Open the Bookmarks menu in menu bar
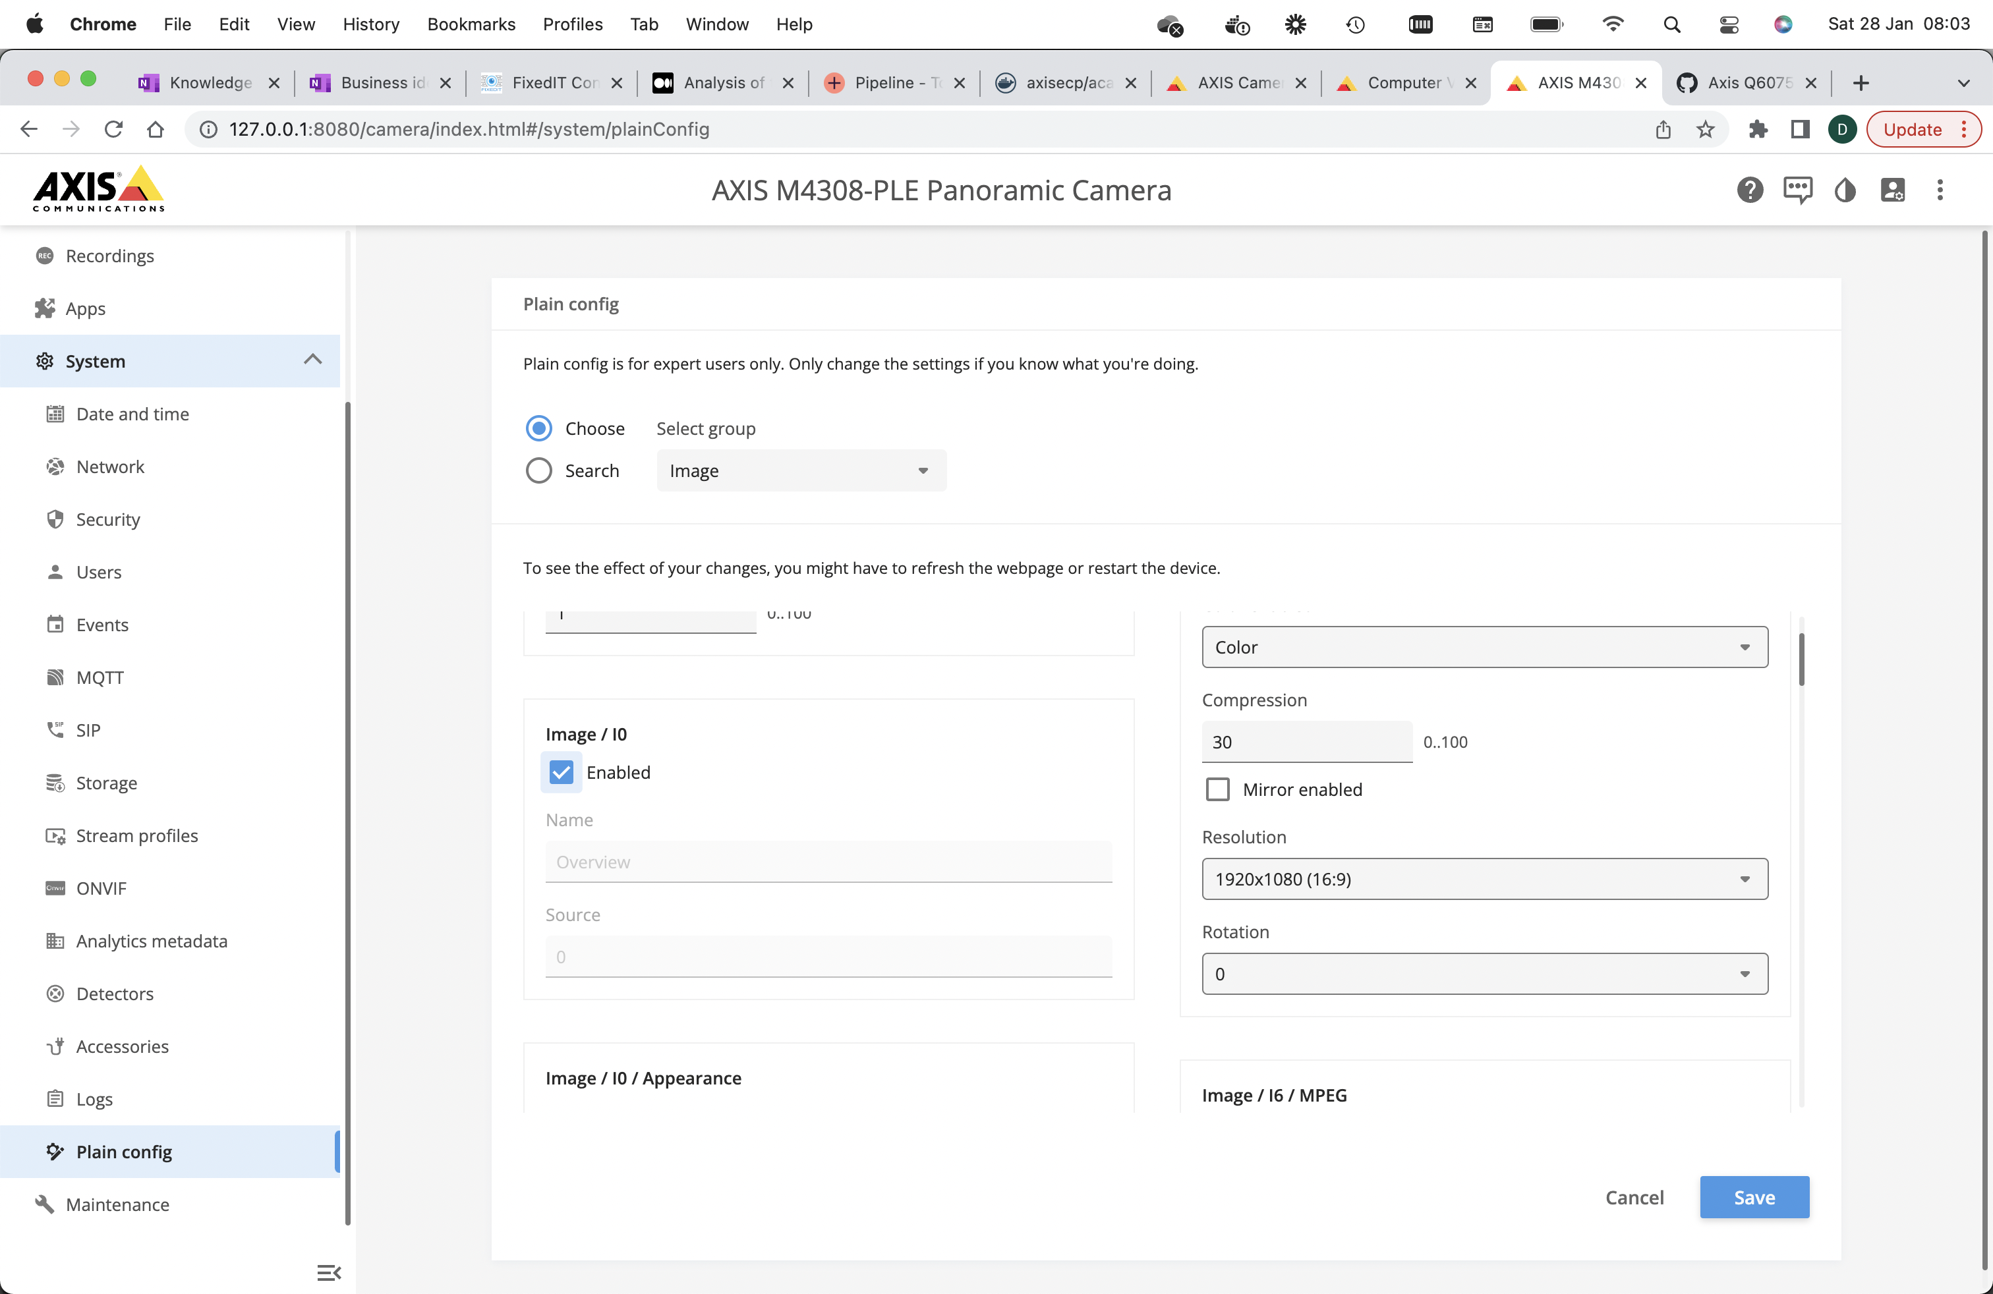This screenshot has height=1294, width=1993. point(471,24)
